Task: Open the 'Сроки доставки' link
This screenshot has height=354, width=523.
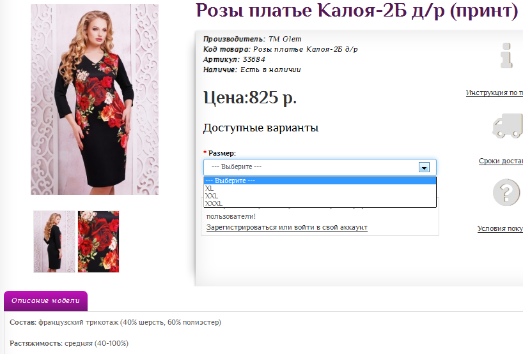Action: (x=501, y=161)
